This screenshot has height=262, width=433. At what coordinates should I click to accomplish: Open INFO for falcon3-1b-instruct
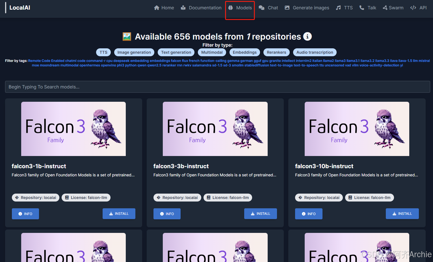25,214
